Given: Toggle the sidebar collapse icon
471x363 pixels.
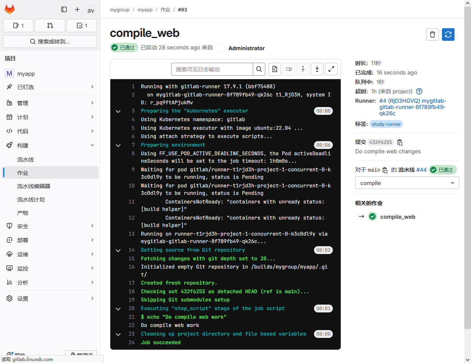Looking at the screenshot, I should pos(64,9).
